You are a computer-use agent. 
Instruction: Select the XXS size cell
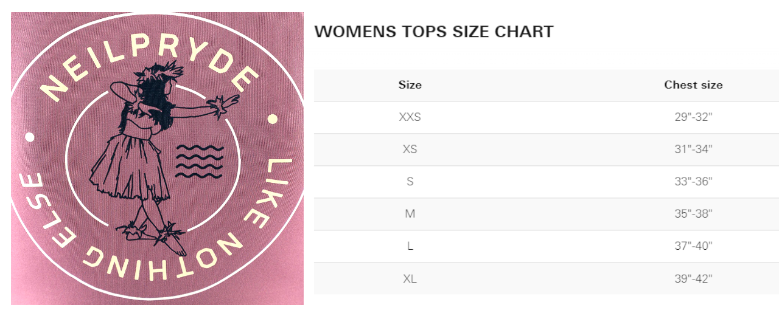pyautogui.click(x=410, y=117)
